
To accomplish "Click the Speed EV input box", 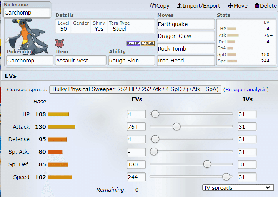I will pyautogui.click(x=136, y=177).
